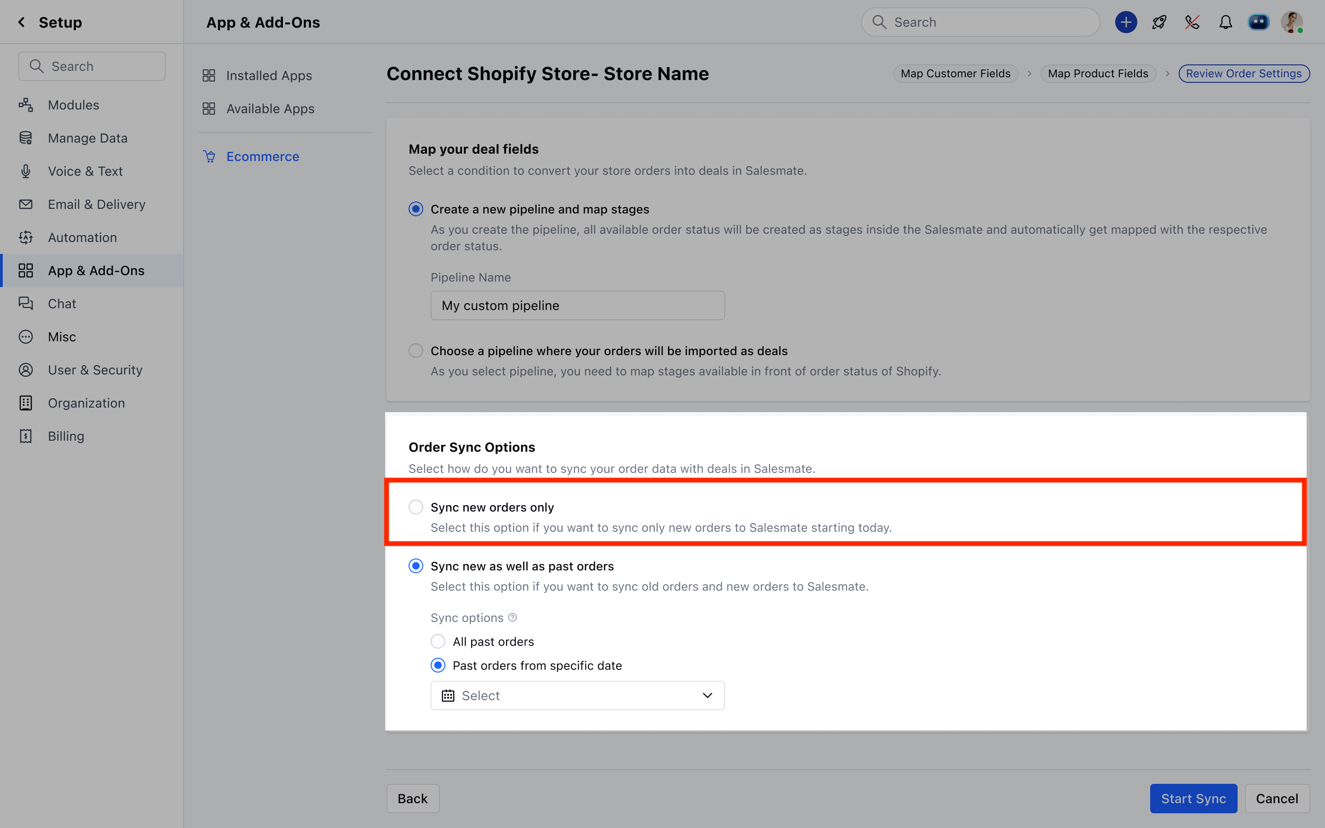Click the Available Apps grid icon
This screenshot has width=1325, height=828.
(x=208, y=109)
